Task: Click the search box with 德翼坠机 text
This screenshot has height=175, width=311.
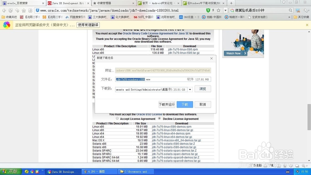Action: click(x=261, y=10)
